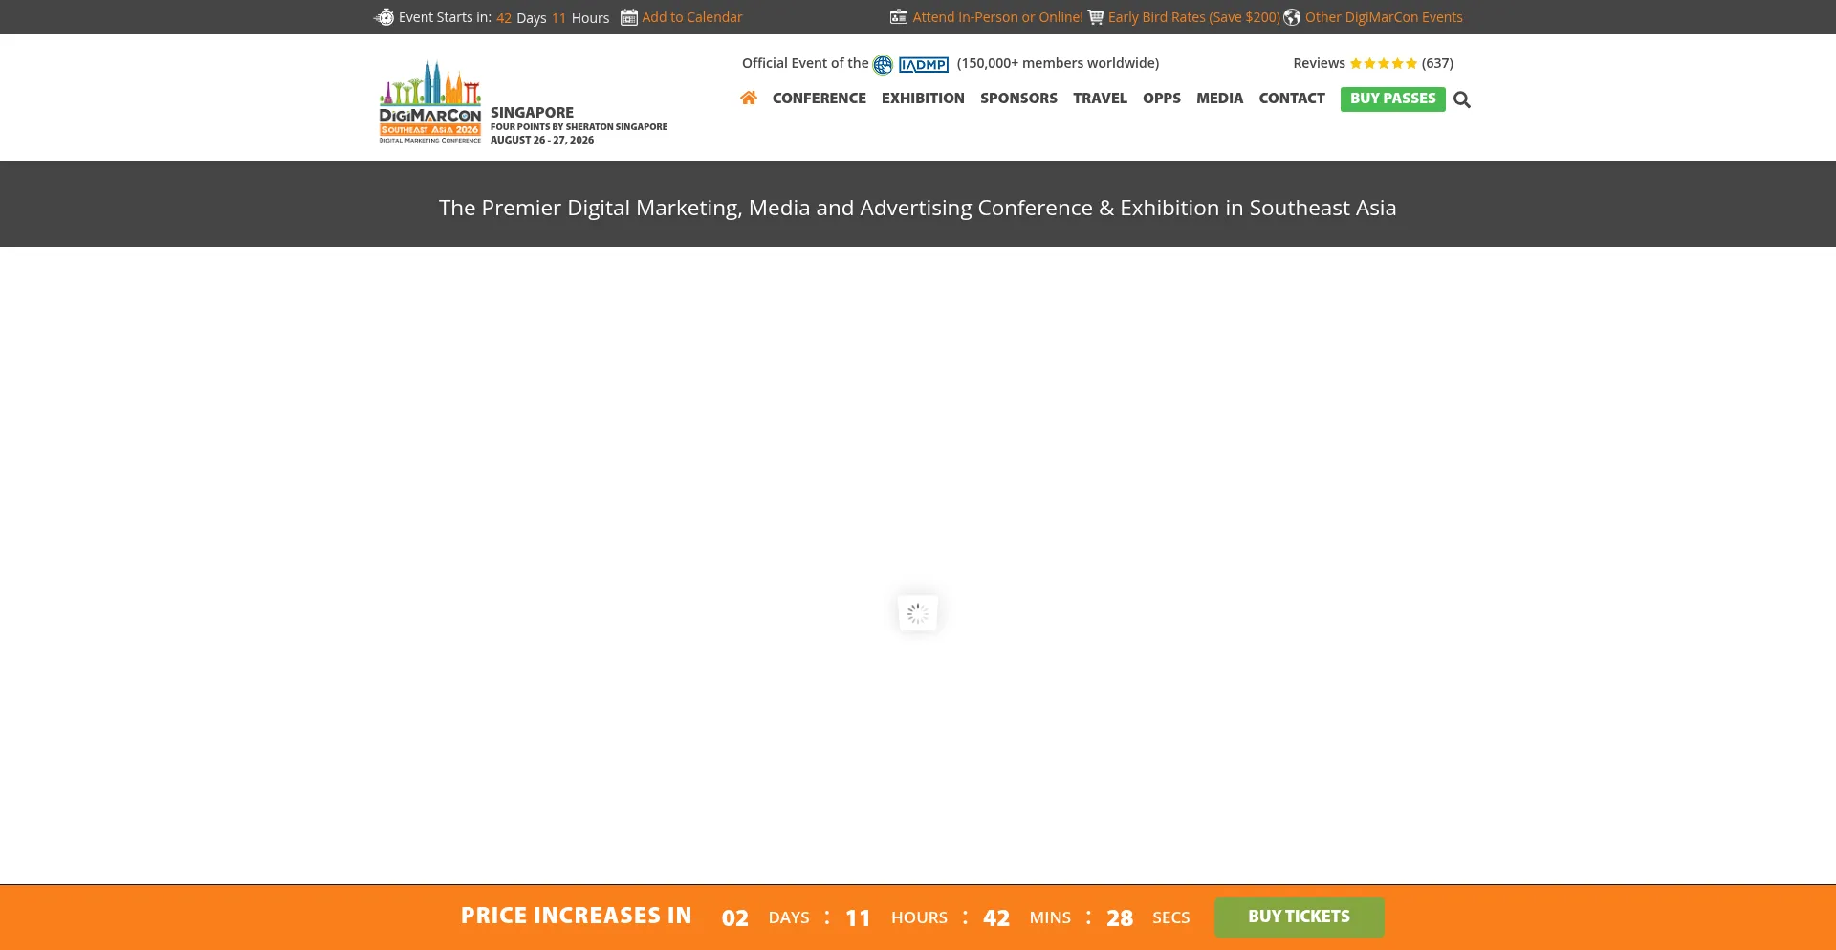Screen dimensions: 1836x950
Task: Follow the Attend In-Person or Online link
Action: tap(997, 17)
